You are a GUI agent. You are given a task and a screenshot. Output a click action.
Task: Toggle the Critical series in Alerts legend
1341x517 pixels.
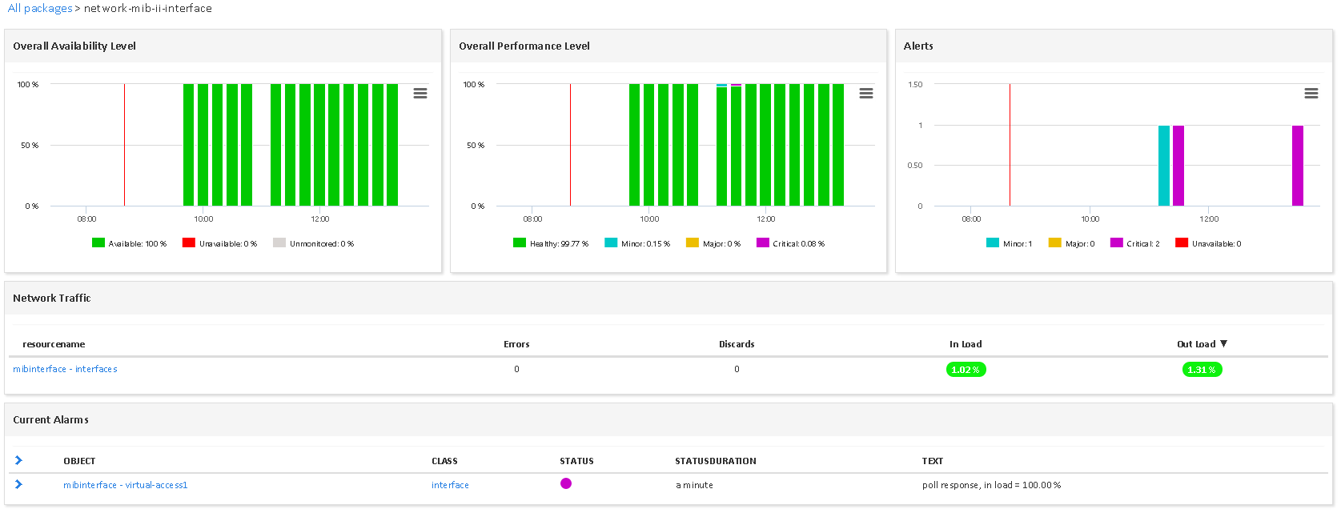(1135, 243)
